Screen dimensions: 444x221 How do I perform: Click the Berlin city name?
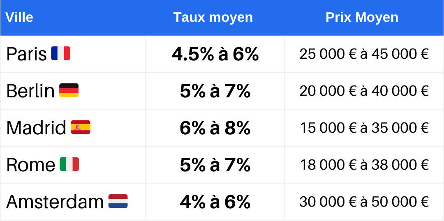(30, 91)
